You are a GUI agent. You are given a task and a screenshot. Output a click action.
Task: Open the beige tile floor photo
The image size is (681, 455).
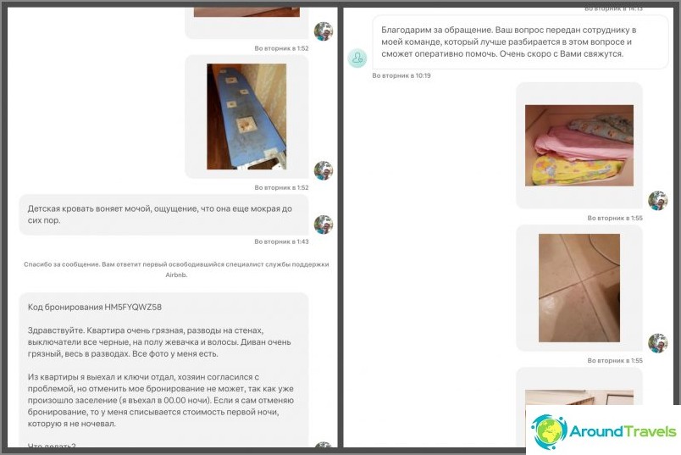pos(579,288)
